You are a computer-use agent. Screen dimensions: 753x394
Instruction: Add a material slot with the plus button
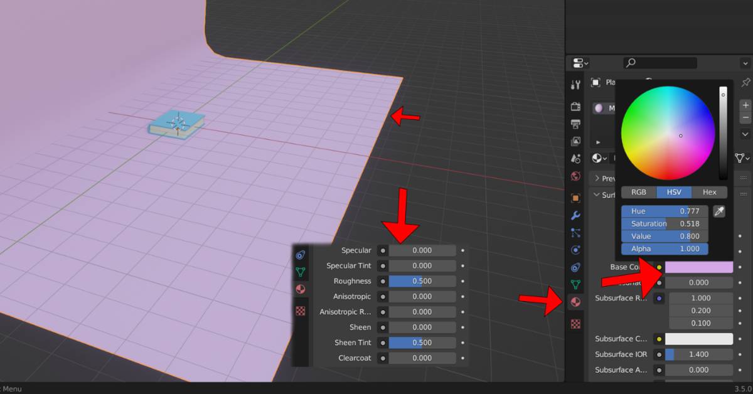[745, 105]
